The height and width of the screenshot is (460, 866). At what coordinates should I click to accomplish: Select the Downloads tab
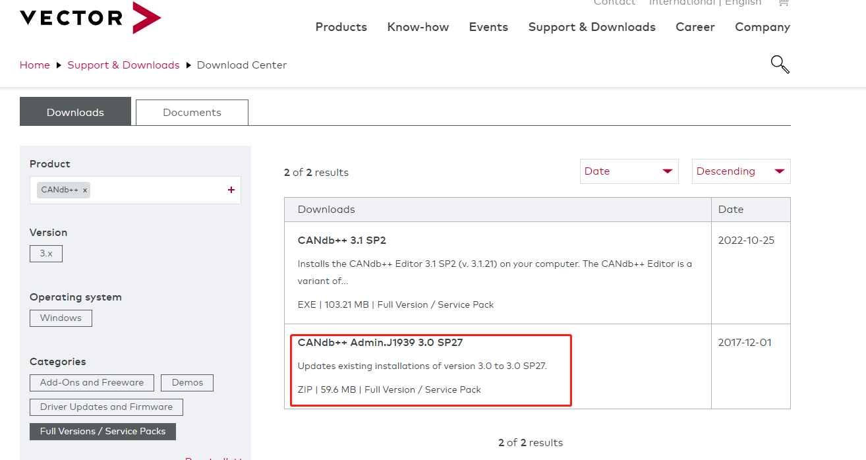coord(75,112)
